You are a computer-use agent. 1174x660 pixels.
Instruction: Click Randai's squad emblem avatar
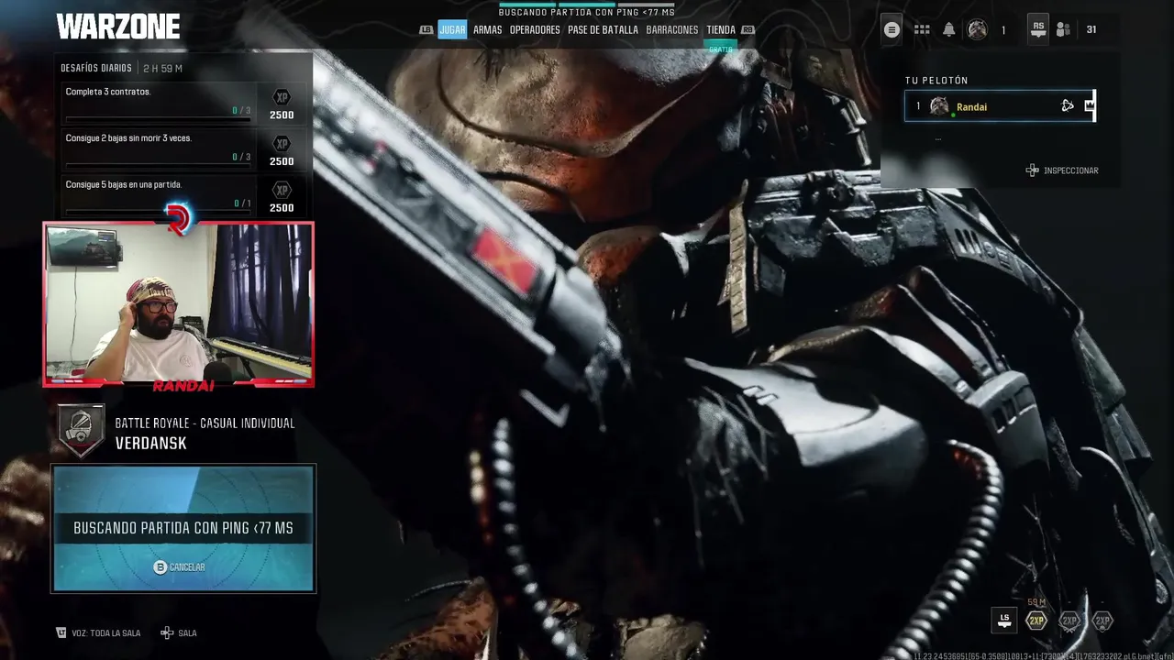click(939, 106)
